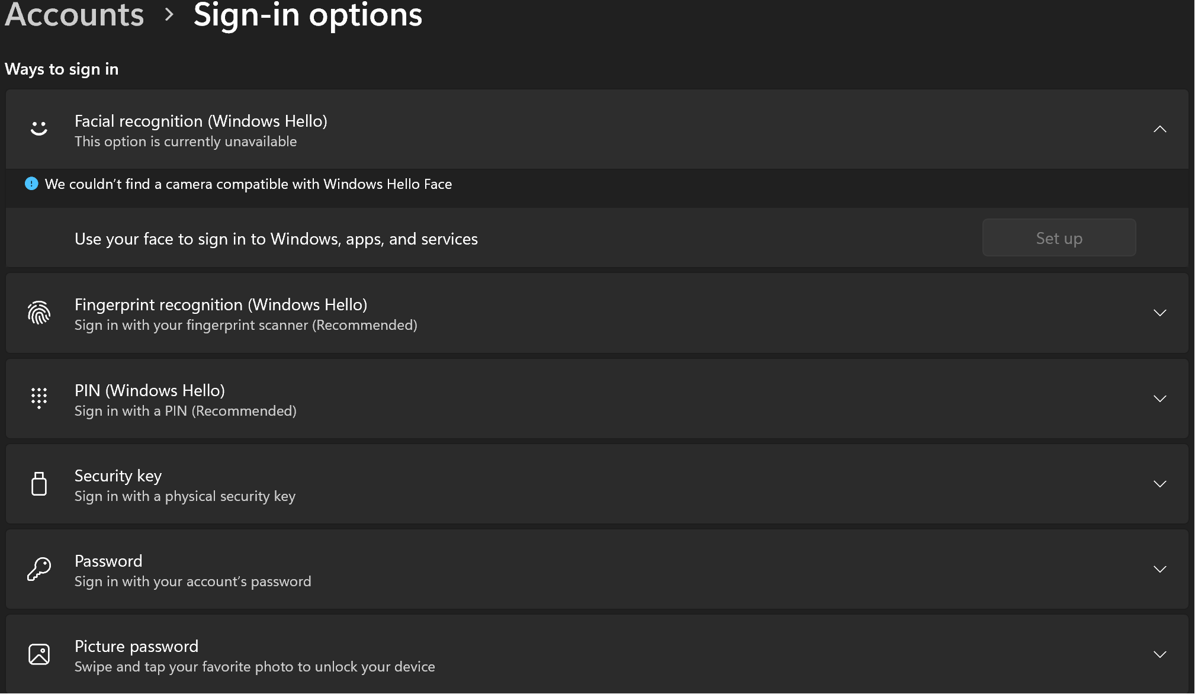1195x694 pixels.
Task: Expand the Security key section
Action: point(1160,484)
